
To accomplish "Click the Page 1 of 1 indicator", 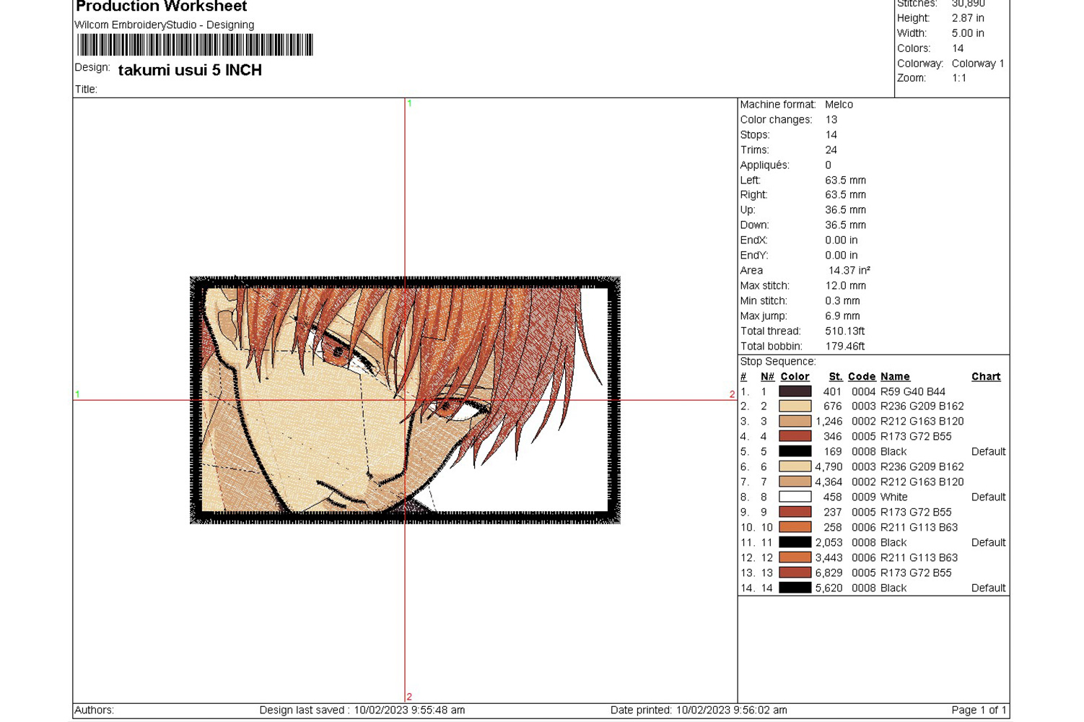I will [x=978, y=710].
